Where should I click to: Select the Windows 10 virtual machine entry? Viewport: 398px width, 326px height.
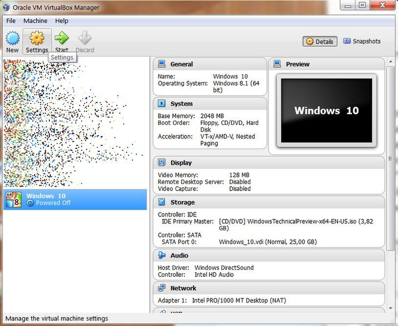[75, 199]
